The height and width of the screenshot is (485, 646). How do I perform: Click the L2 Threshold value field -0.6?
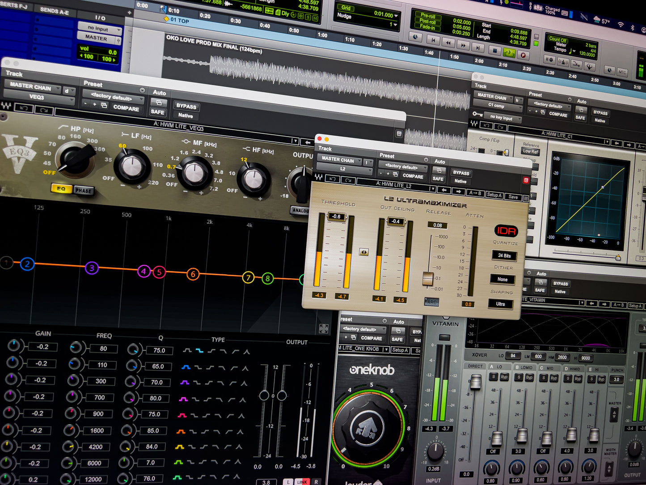pos(336,217)
